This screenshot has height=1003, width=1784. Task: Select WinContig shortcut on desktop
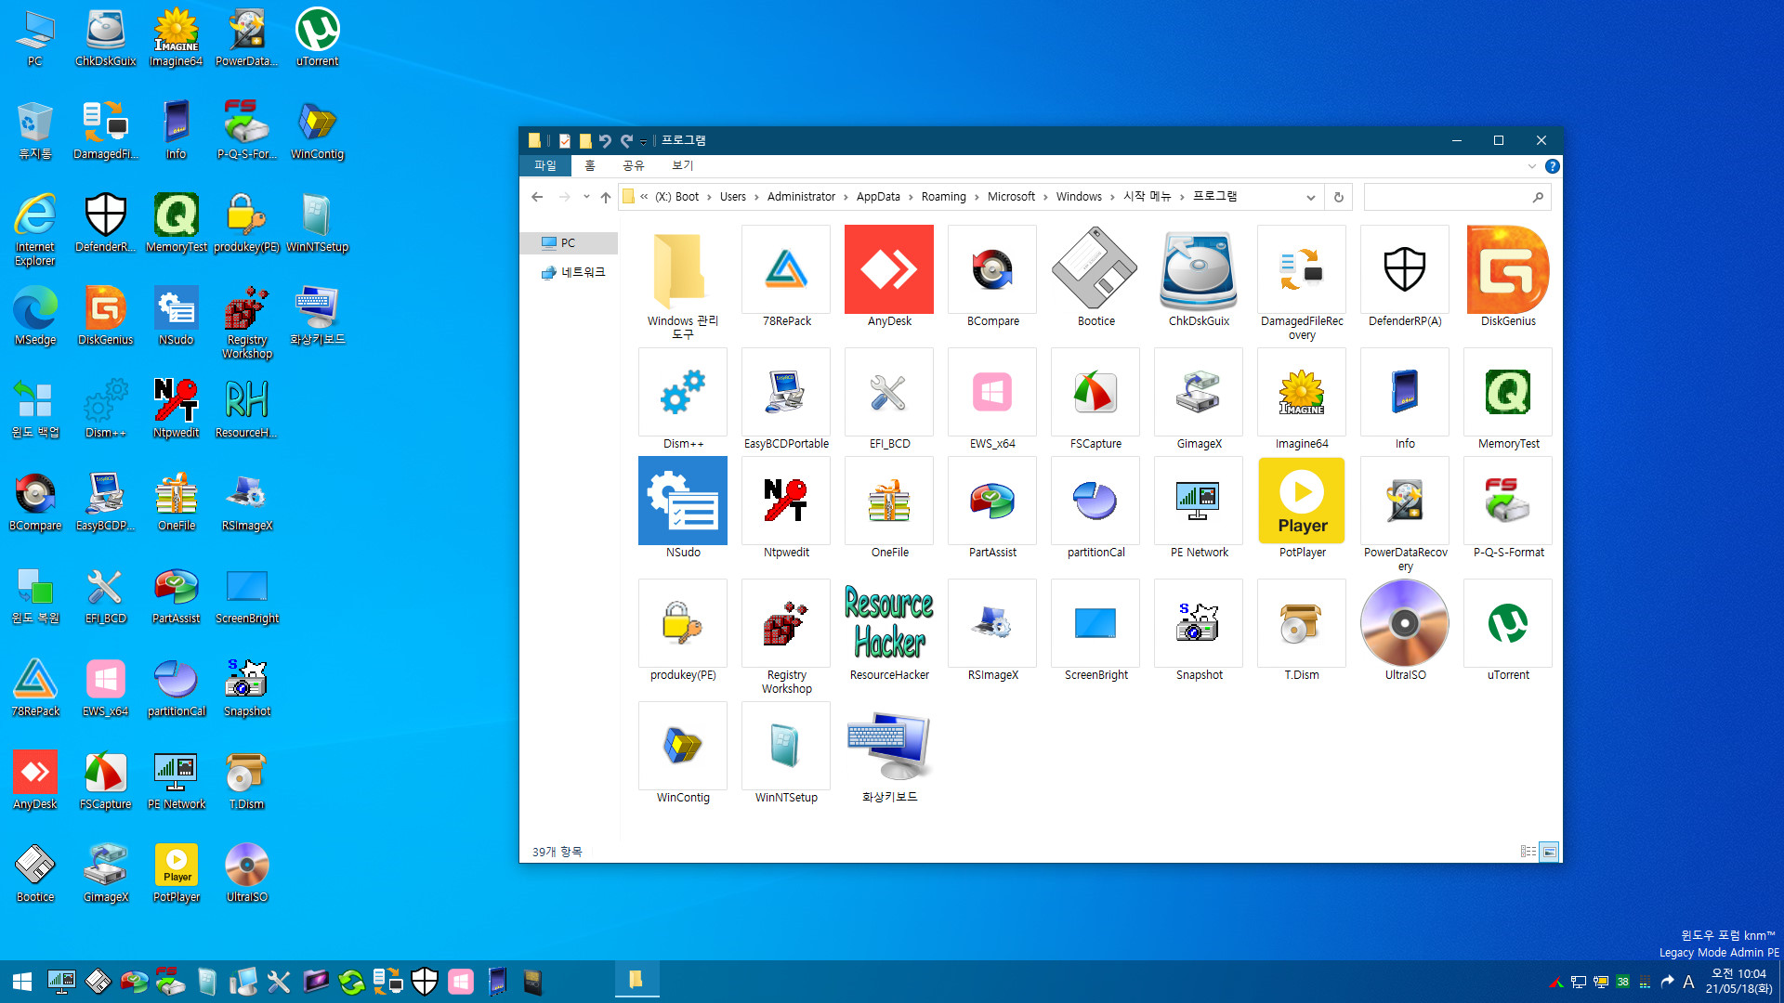[317, 130]
